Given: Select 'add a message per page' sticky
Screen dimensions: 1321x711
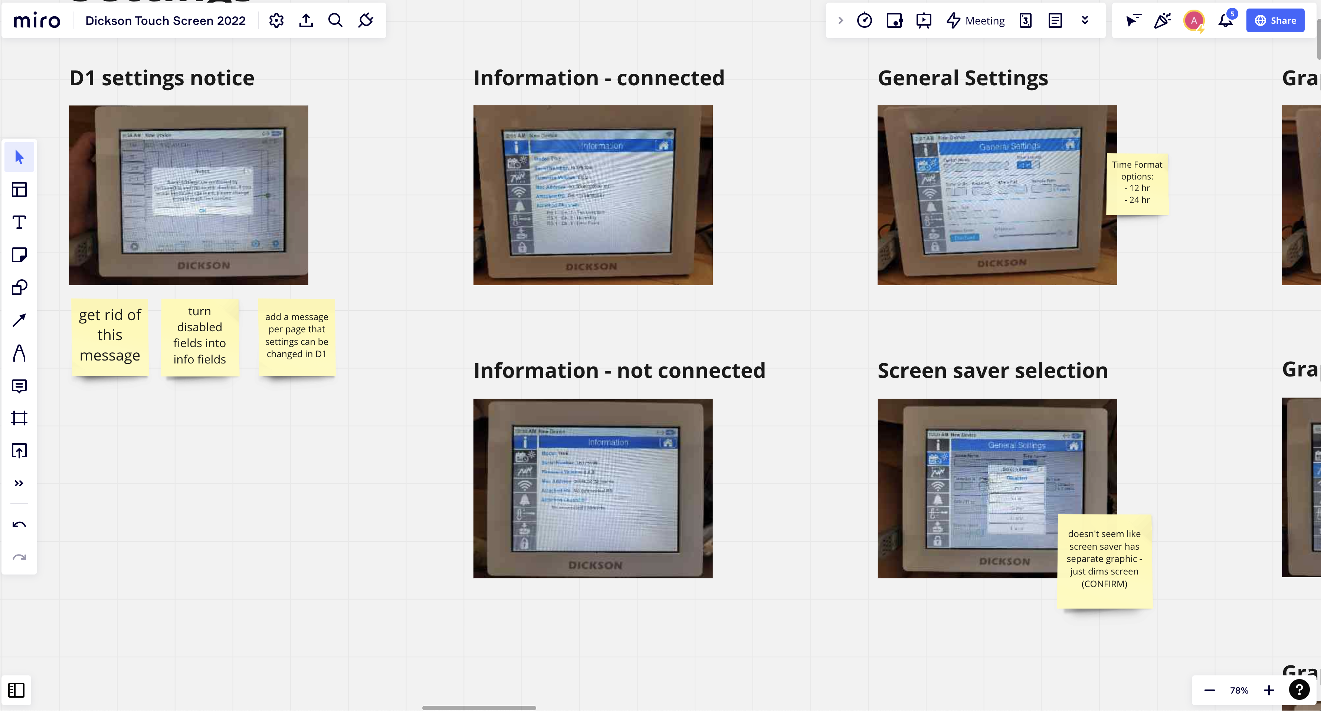Looking at the screenshot, I should pyautogui.click(x=297, y=337).
